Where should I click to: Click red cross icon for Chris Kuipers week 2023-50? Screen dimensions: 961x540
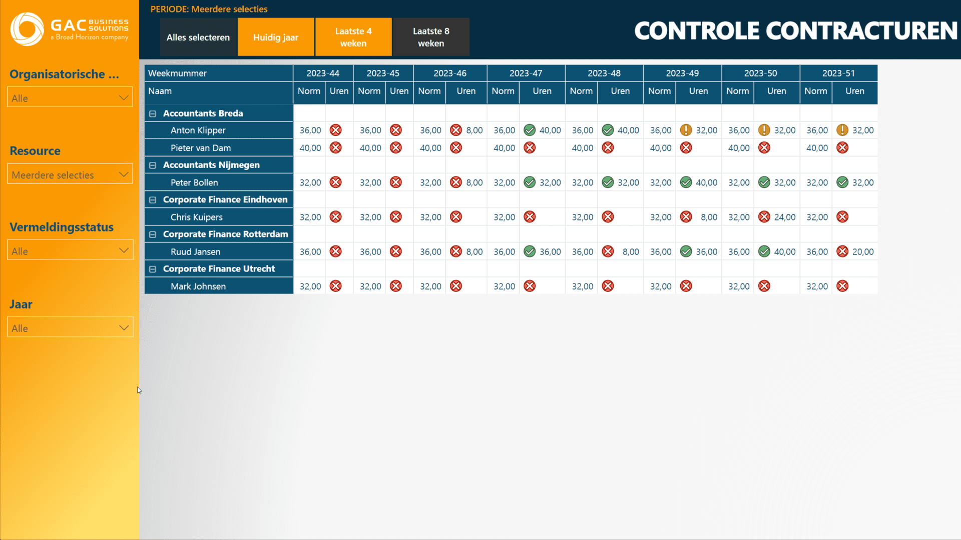[x=764, y=217]
